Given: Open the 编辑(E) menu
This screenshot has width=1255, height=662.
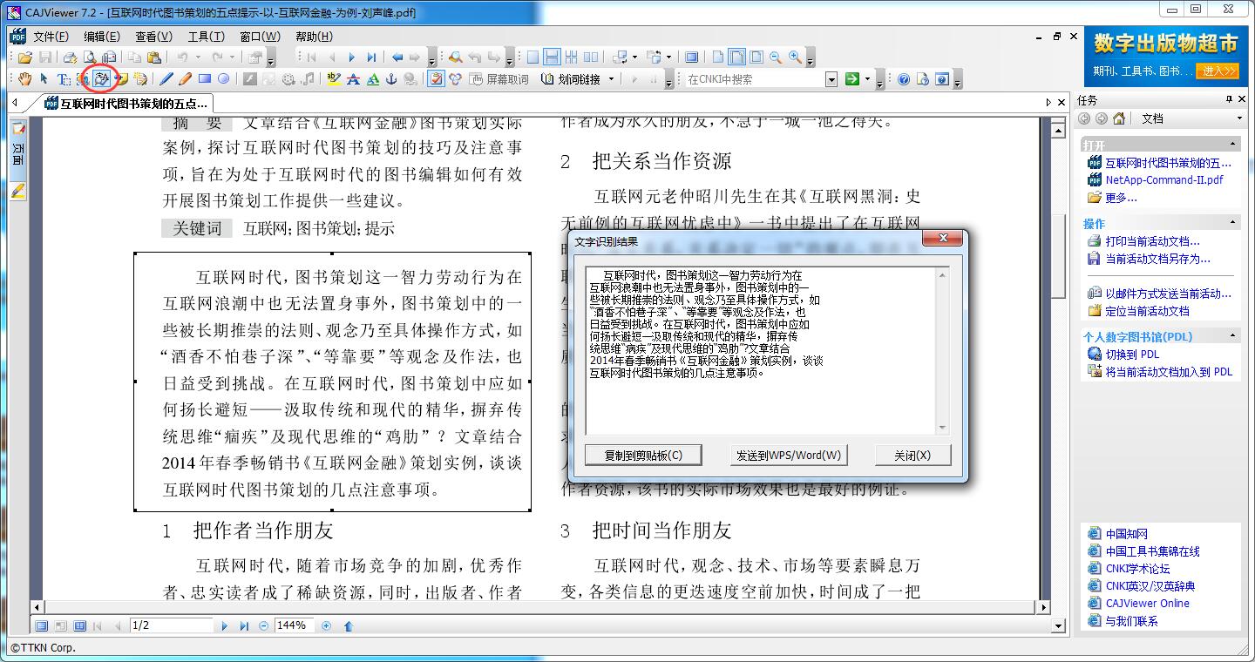Looking at the screenshot, I should click(102, 36).
